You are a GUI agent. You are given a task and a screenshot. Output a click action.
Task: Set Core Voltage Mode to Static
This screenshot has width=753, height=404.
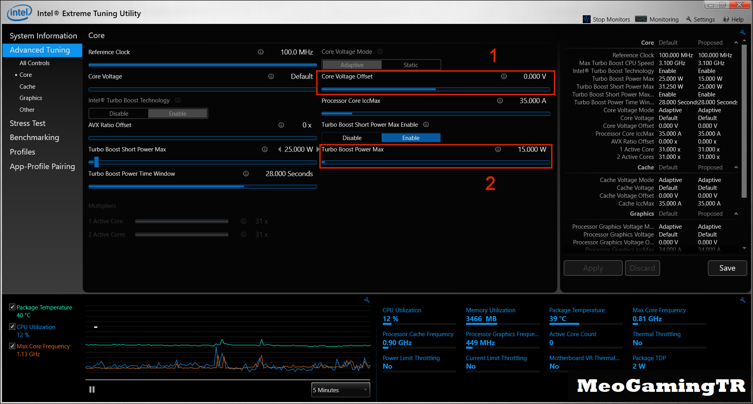point(411,65)
